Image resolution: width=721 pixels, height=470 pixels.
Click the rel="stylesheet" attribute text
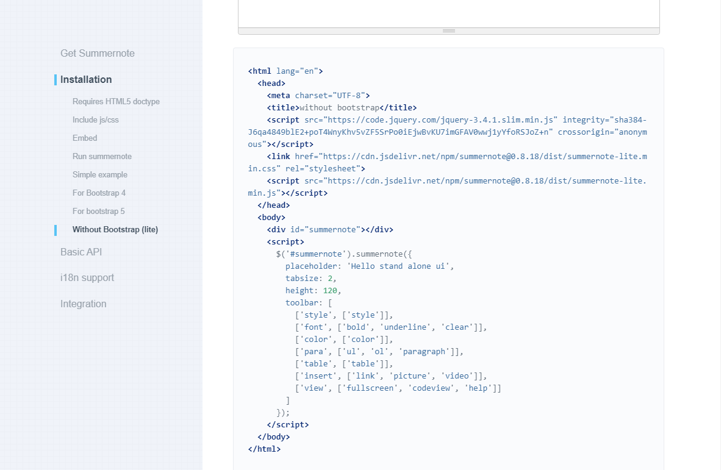pos(323,169)
